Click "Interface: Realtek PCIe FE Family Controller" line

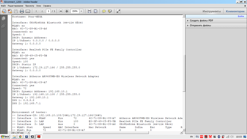point(47,50)
